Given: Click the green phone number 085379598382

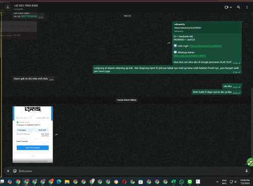Looking at the screenshot, I should [x=29, y=16].
